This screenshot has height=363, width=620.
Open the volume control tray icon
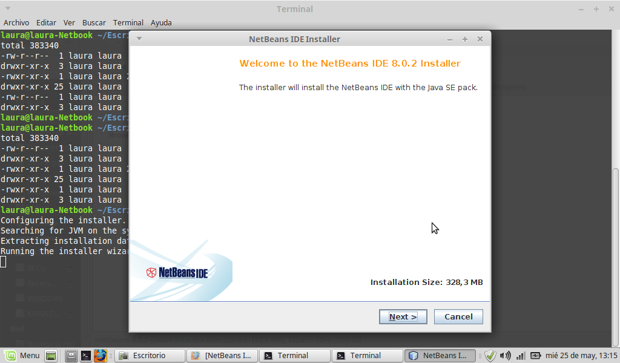coord(506,356)
